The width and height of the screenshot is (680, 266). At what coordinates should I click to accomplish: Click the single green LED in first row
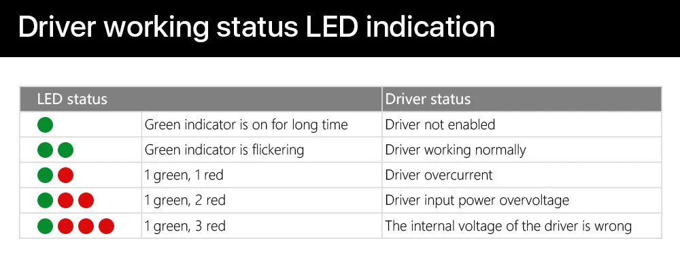pyautogui.click(x=45, y=124)
